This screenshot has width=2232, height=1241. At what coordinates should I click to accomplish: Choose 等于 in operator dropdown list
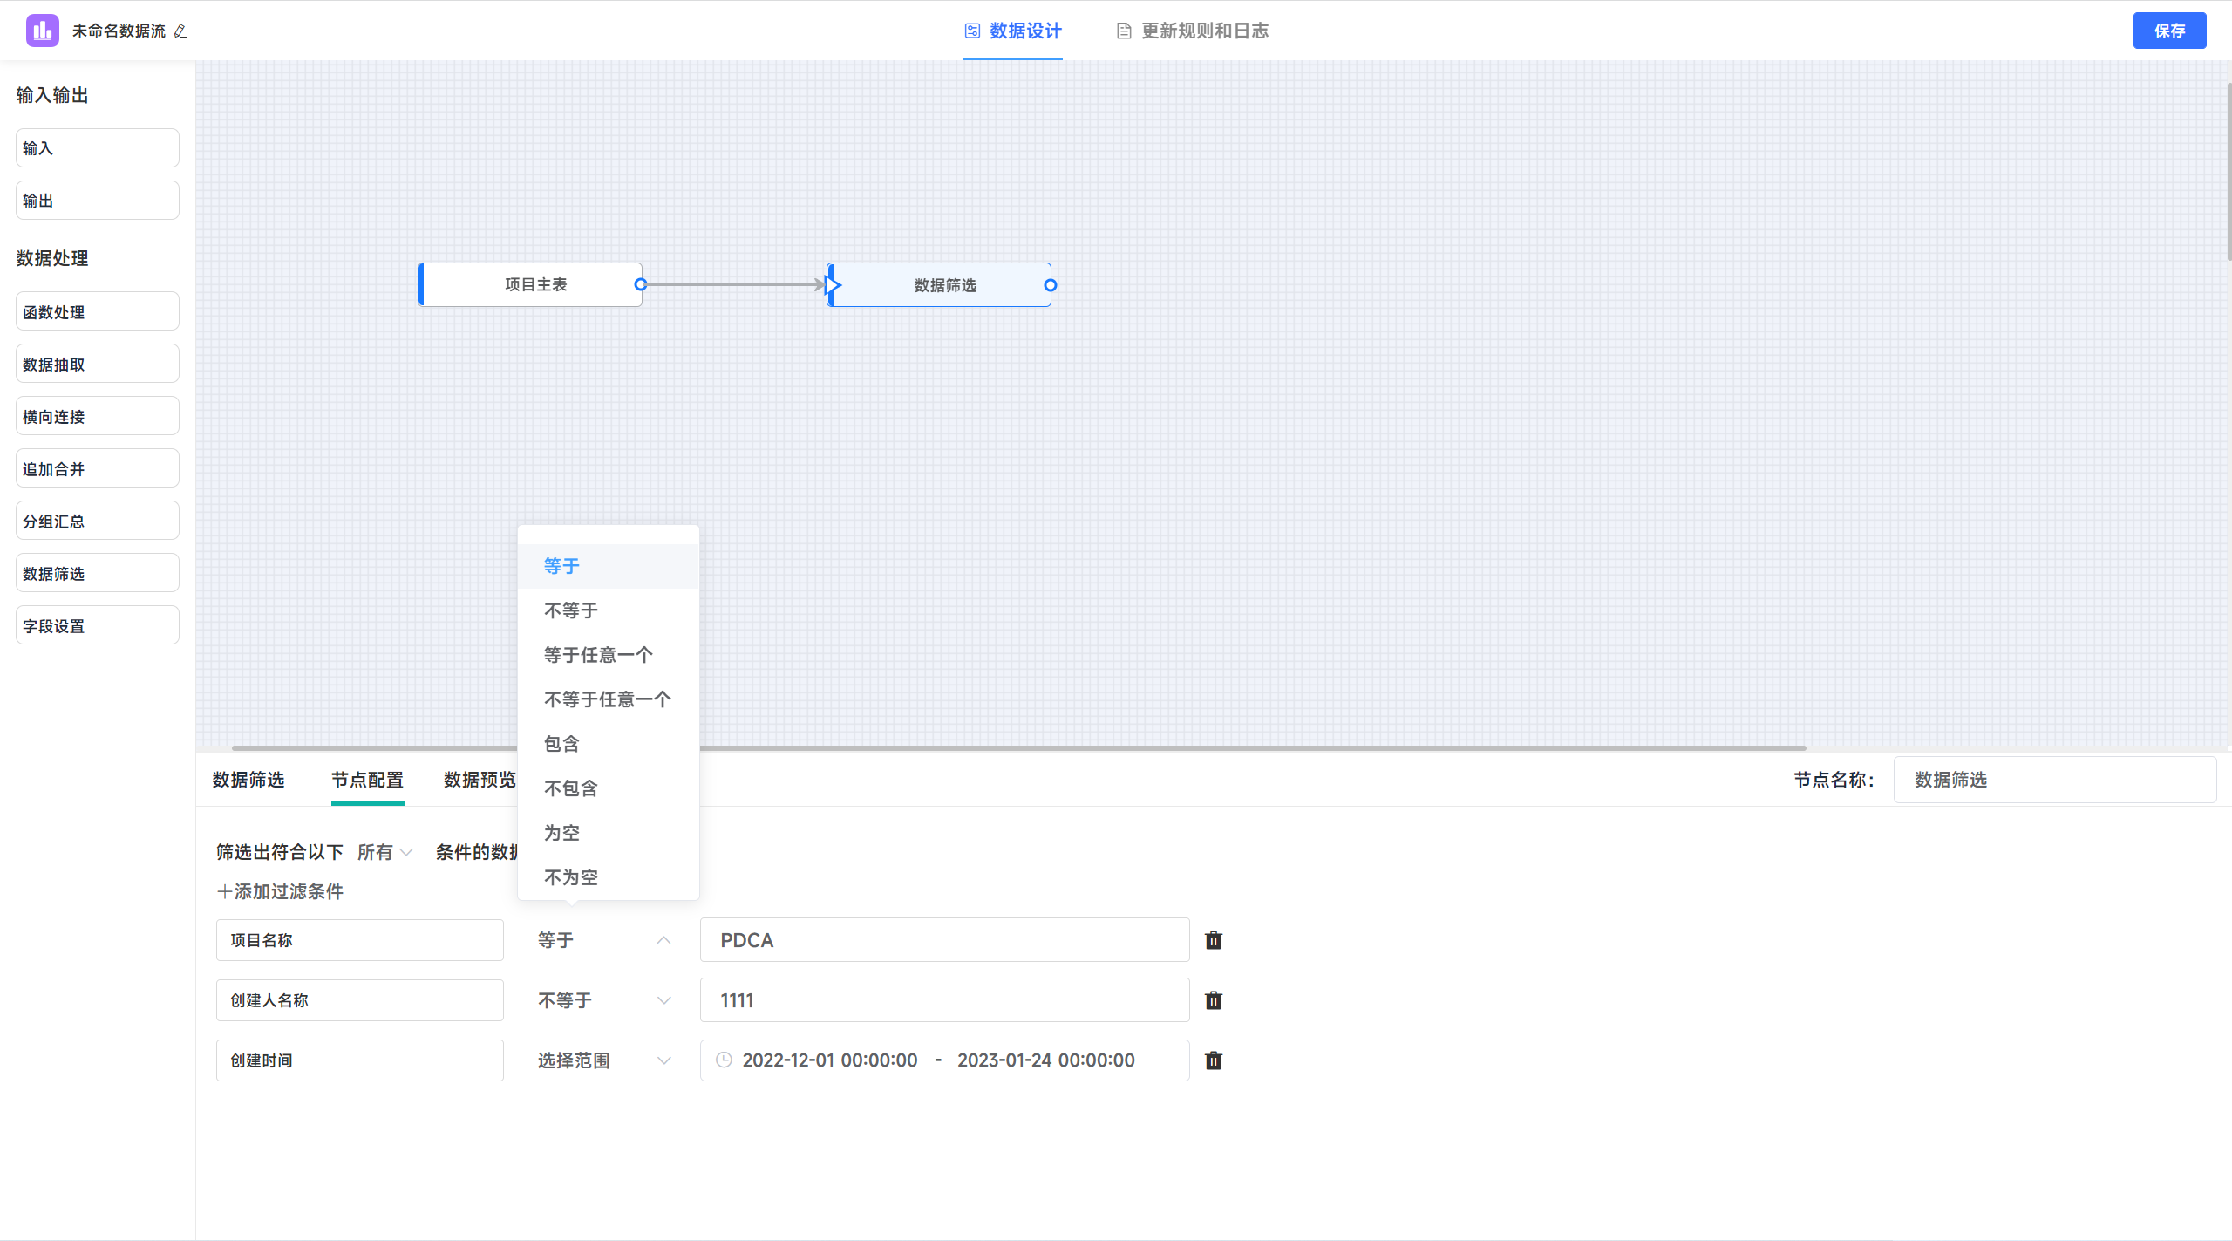coord(609,566)
